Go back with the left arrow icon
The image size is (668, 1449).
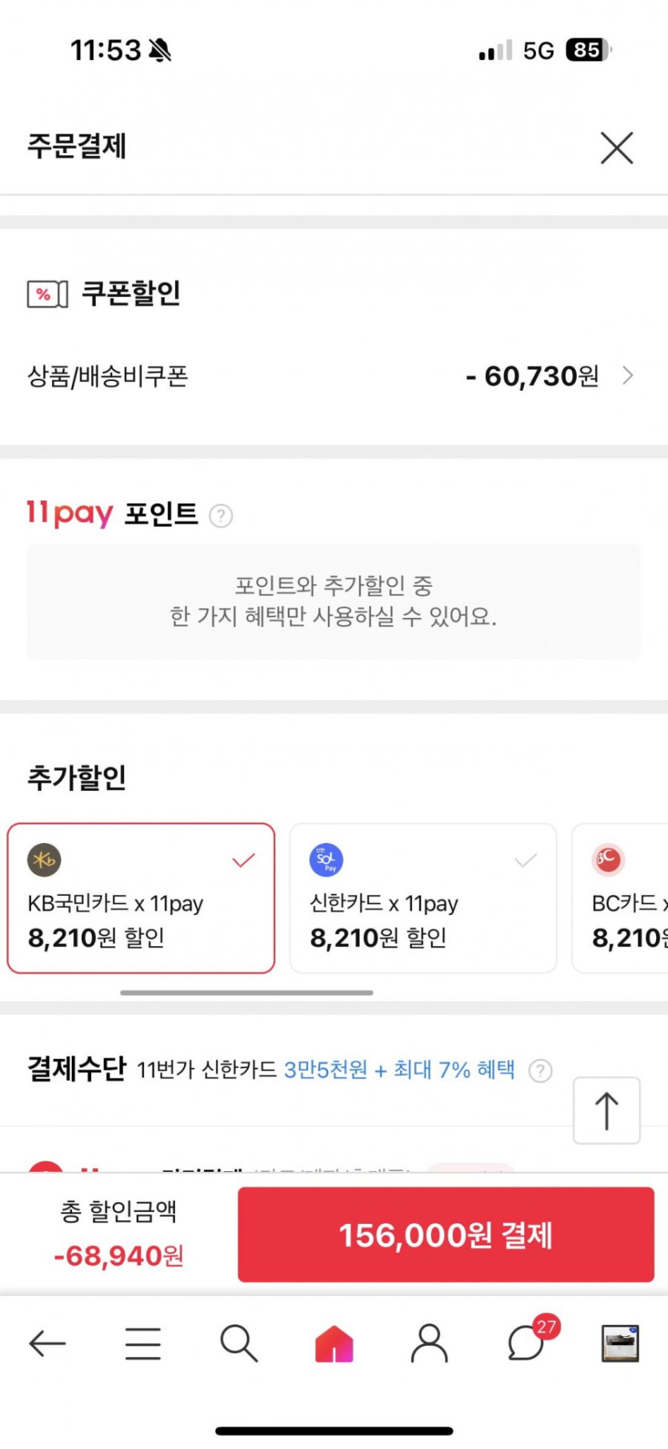(x=47, y=1343)
